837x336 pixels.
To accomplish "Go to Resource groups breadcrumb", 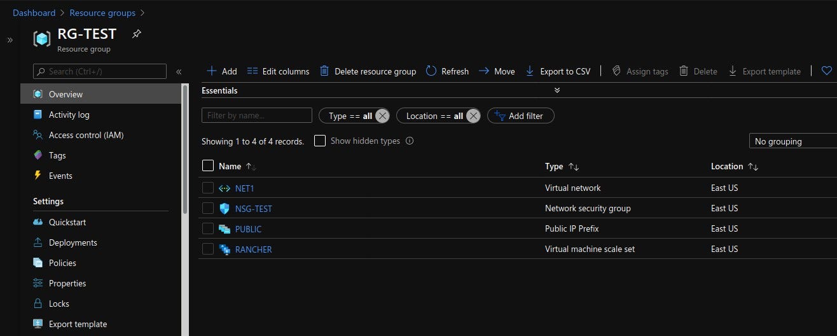I will click(102, 13).
